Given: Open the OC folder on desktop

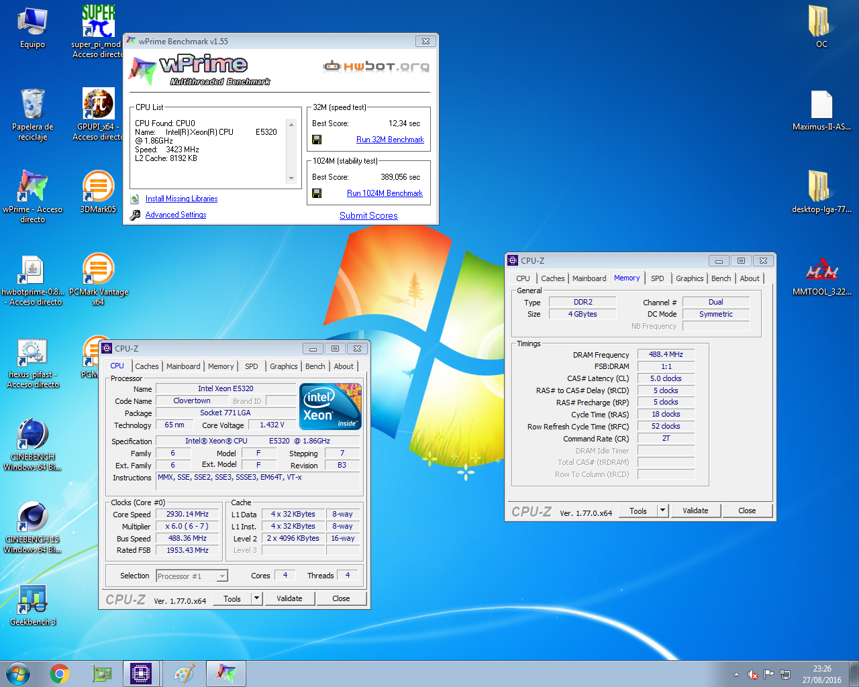Looking at the screenshot, I should click(x=821, y=27).
